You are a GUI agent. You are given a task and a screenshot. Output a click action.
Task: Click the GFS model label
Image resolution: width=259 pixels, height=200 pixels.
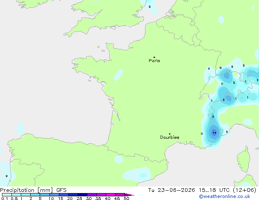61,190
